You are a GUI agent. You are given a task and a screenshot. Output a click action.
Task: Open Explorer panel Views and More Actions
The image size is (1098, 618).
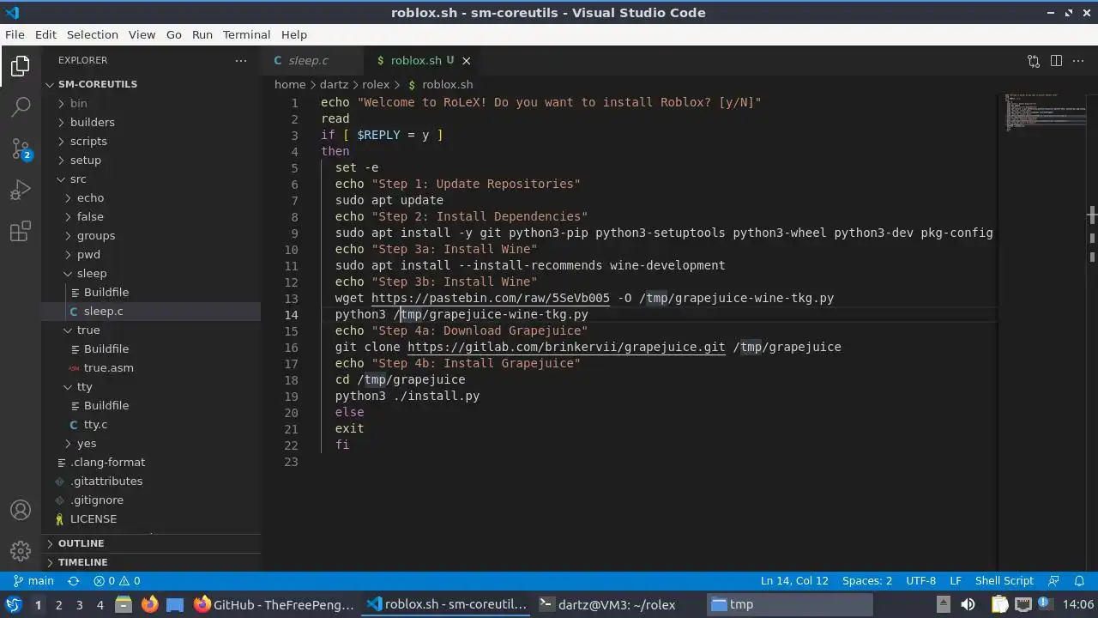(241, 61)
